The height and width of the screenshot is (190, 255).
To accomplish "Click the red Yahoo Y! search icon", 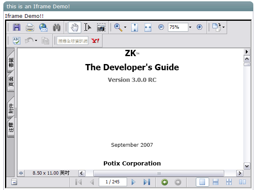I will pyautogui.click(x=95, y=41).
